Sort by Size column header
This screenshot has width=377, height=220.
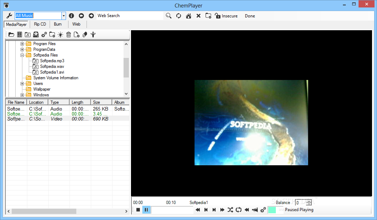(101, 102)
